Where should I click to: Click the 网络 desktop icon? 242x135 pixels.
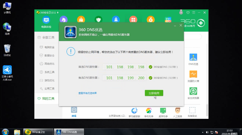(7, 29)
